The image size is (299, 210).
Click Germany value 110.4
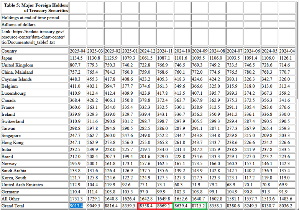(75, 192)
